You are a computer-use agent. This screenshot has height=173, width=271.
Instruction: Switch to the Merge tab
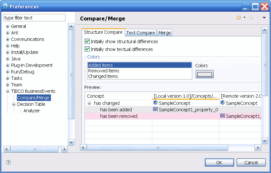[x=165, y=33]
